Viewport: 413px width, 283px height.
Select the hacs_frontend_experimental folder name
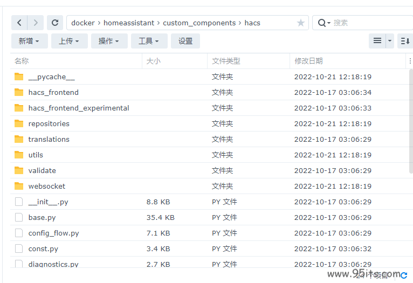[79, 108]
